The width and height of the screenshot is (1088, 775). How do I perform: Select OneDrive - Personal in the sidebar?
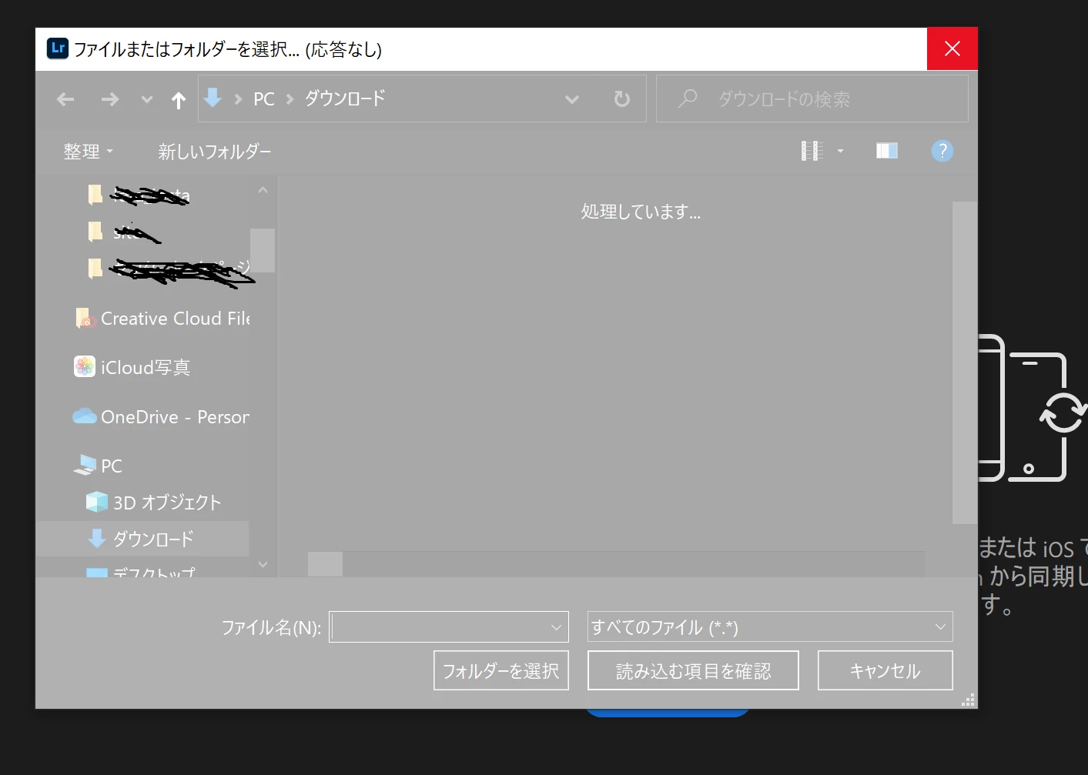(x=160, y=416)
